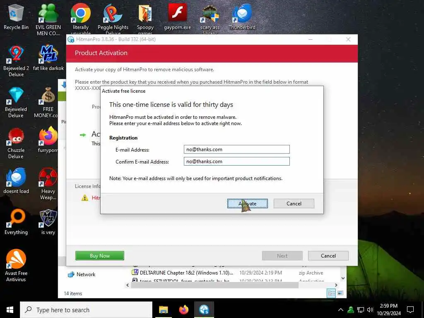This screenshot has height=318, width=424.
Task: Open Firefox from the taskbar
Action: coord(184,310)
